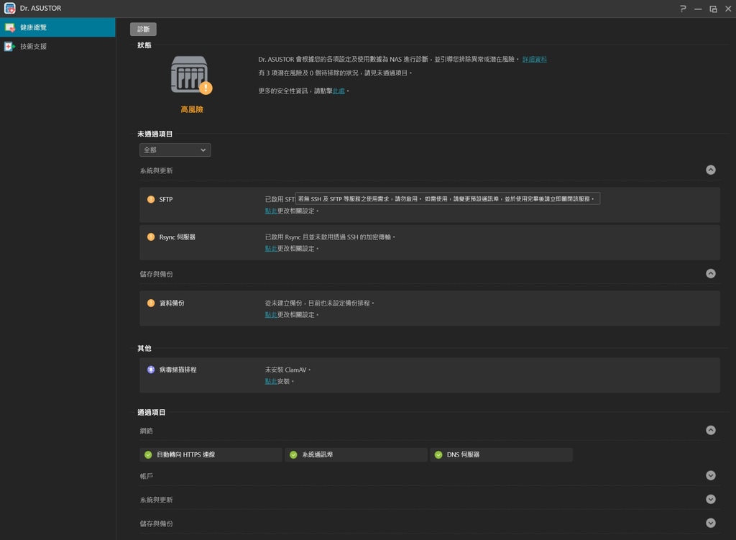The image size is (736, 540).
Task: Open help via the question mark icon
Action: pyautogui.click(x=683, y=9)
